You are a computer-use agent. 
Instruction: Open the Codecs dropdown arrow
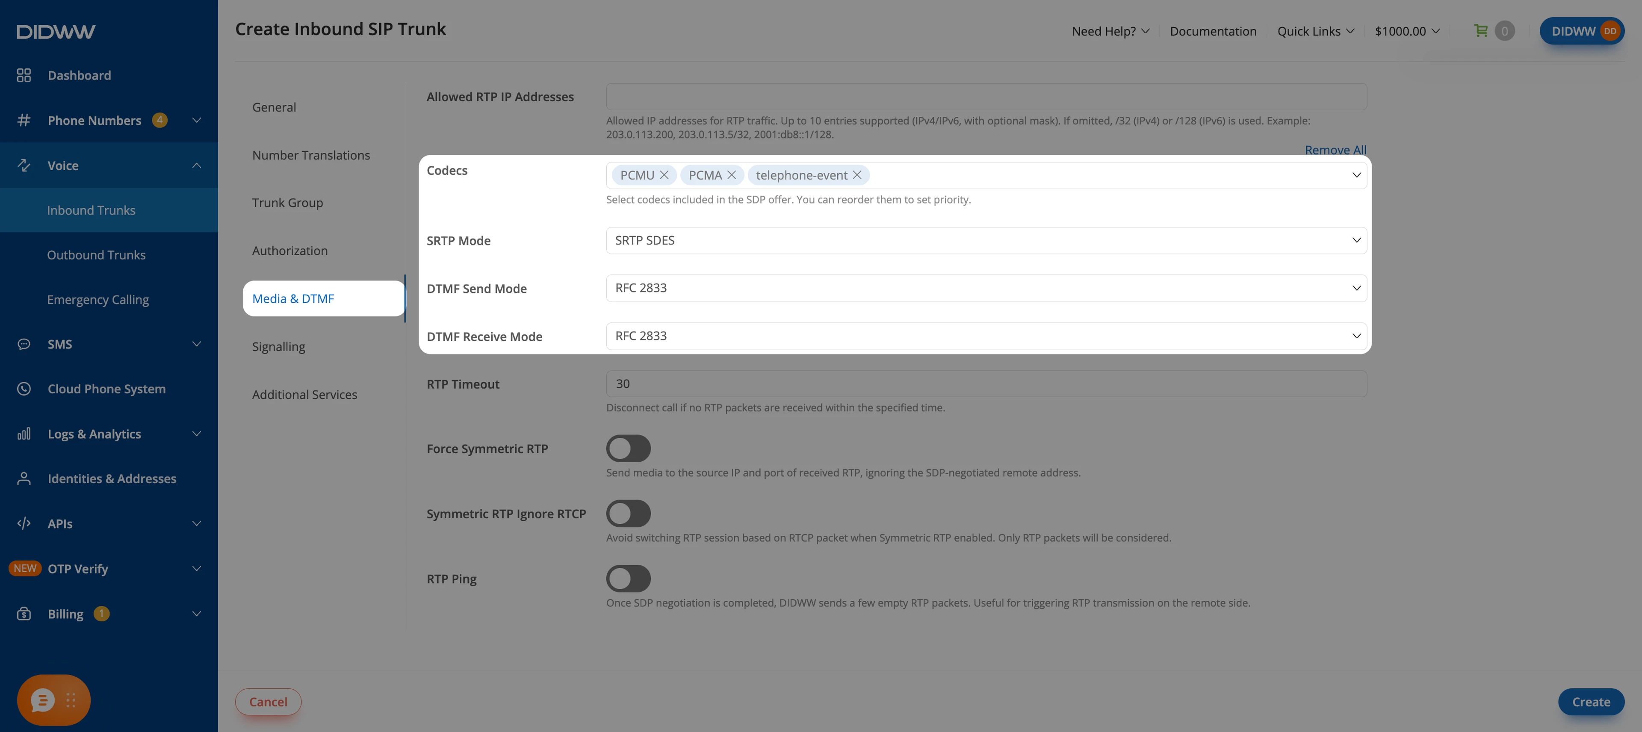(1356, 175)
